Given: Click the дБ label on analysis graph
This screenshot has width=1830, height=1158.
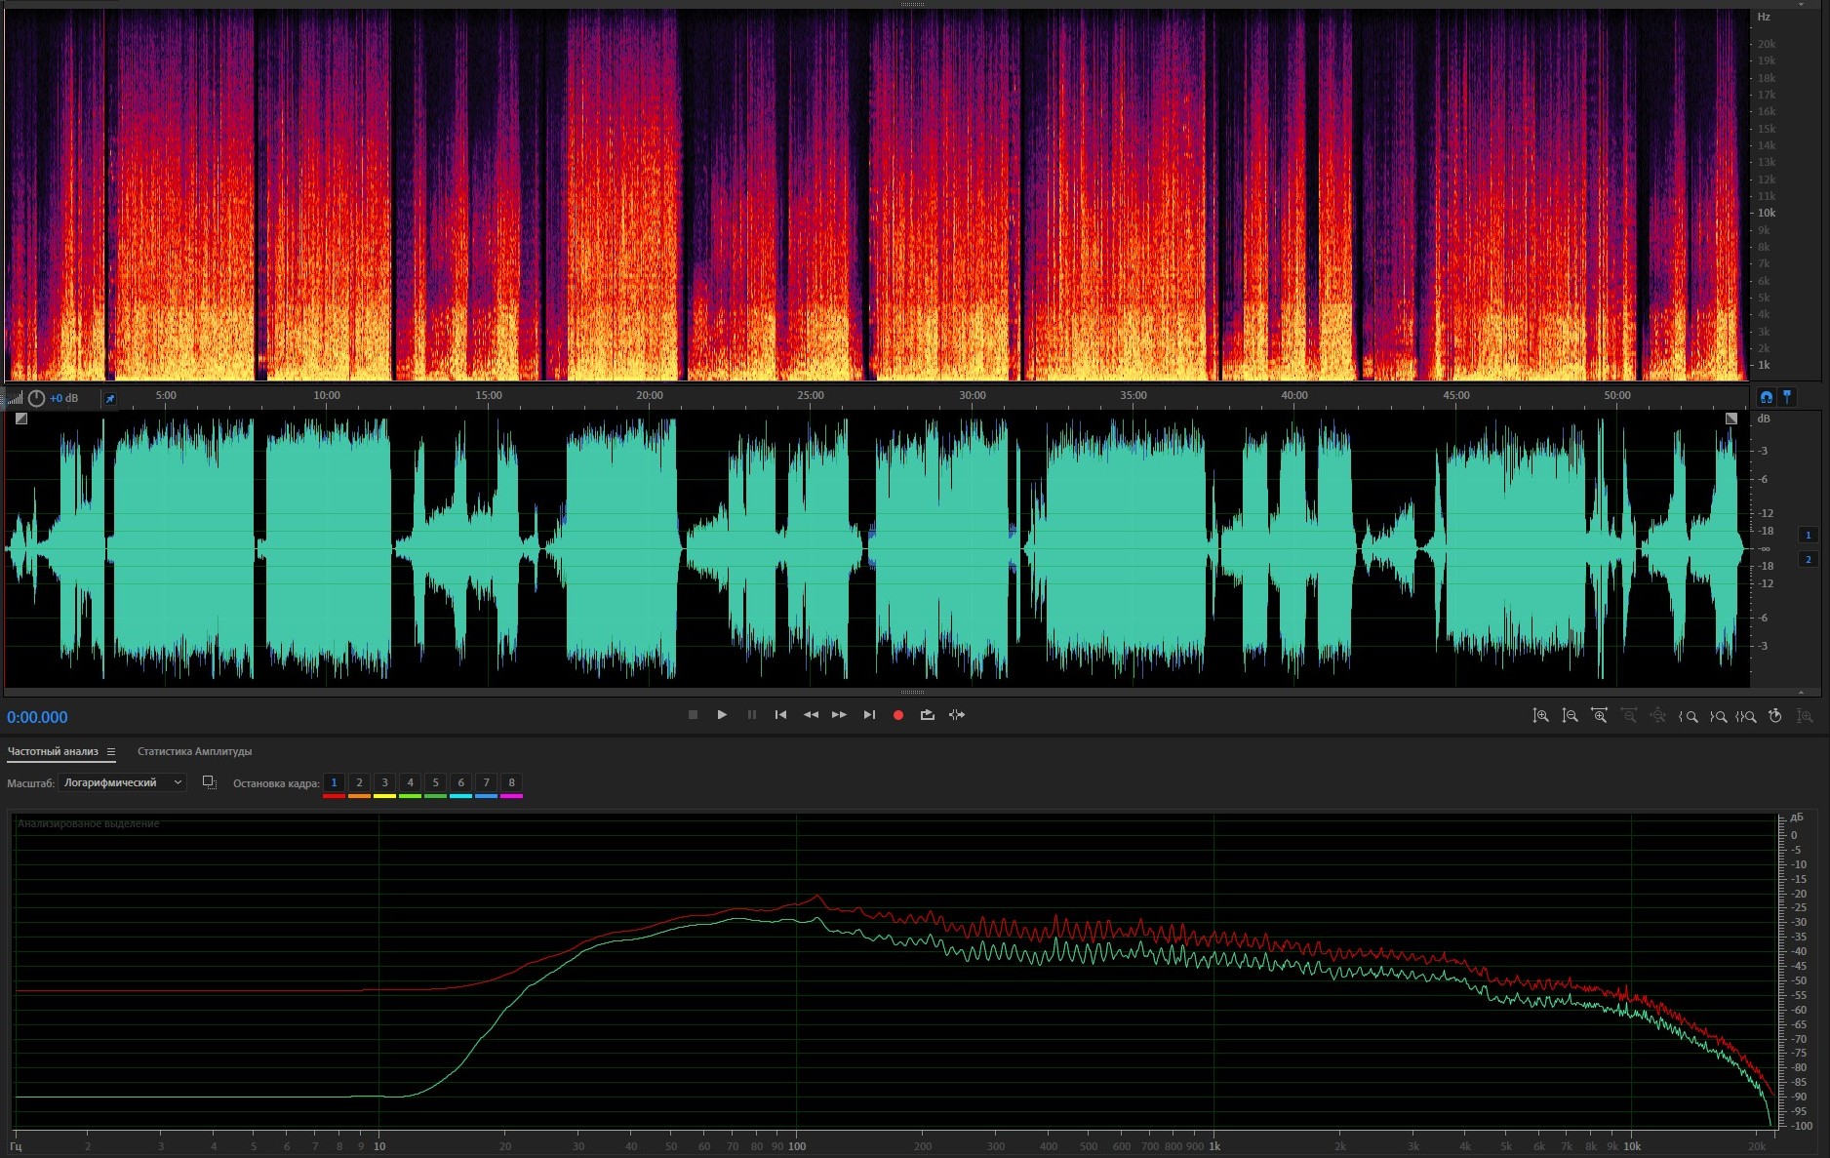Looking at the screenshot, I should [x=1797, y=817].
